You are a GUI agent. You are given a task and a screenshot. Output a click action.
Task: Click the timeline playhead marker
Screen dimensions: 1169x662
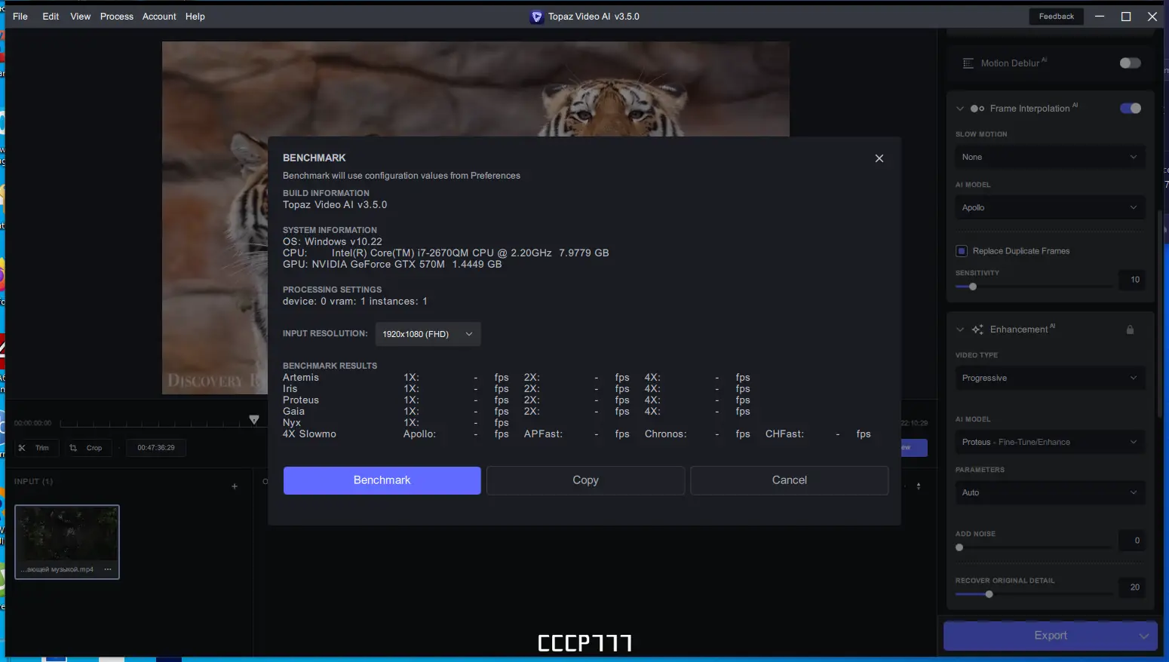click(x=254, y=419)
